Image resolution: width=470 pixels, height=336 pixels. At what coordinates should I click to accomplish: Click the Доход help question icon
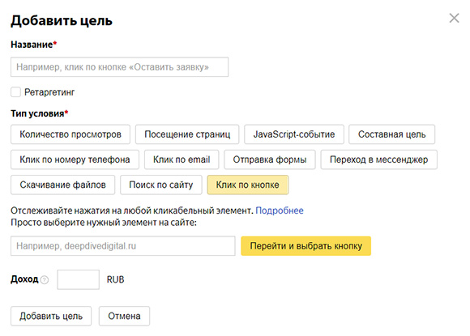(x=45, y=280)
